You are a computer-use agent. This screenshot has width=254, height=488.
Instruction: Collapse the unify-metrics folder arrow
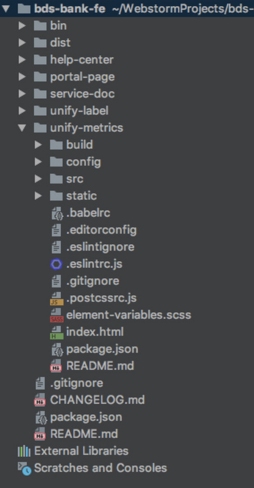tap(22, 127)
